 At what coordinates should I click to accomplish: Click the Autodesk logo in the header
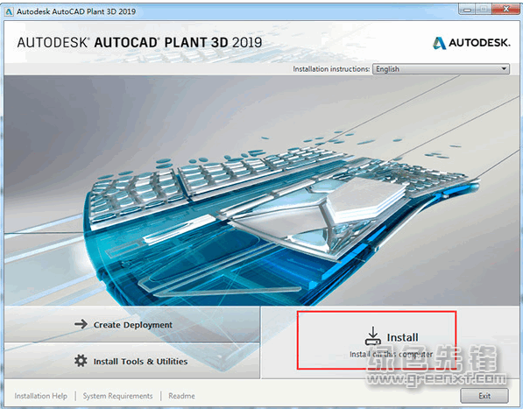click(471, 43)
